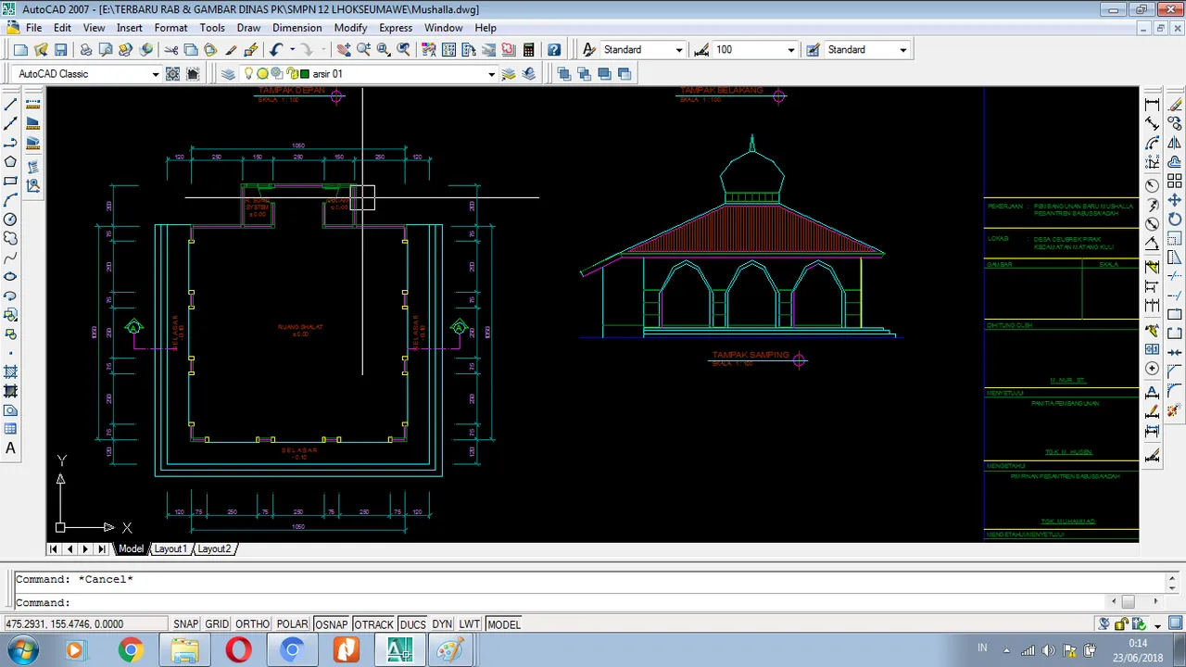1186x667 pixels.
Task: Click the Match Properties brush icon
Action: click(x=230, y=50)
